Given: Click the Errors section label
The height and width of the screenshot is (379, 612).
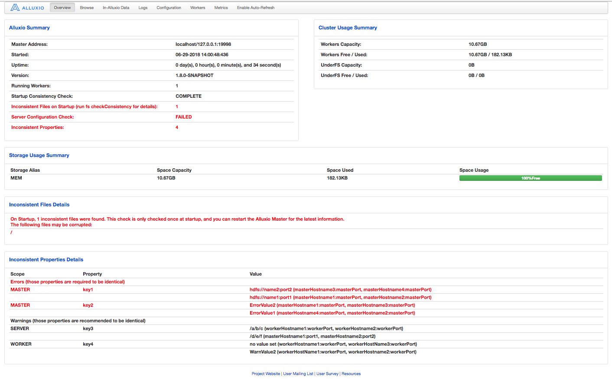Looking at the screenshot, I should coord(68,282).
